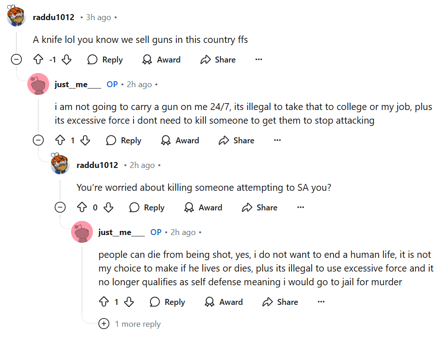Viewport: 441px width, 340px height.
Task: Open more options on OP's last comment
Action: pos(321,302)
